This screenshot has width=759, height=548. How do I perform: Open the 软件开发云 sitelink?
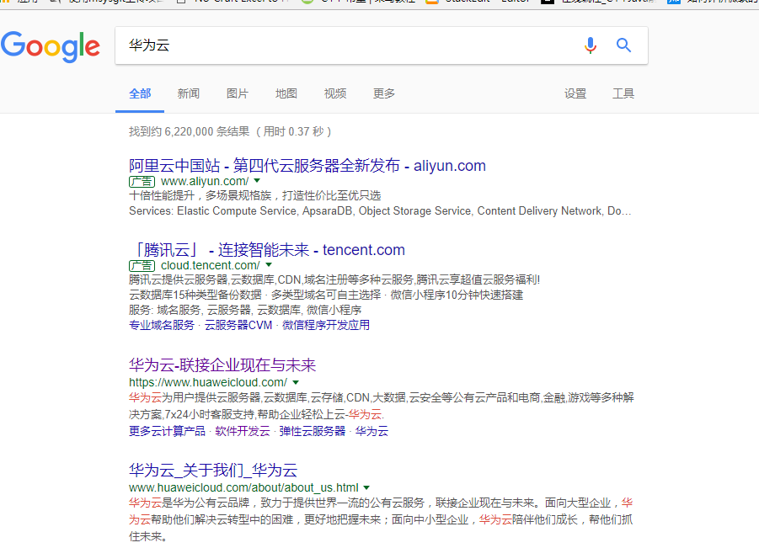pos(243,431)
